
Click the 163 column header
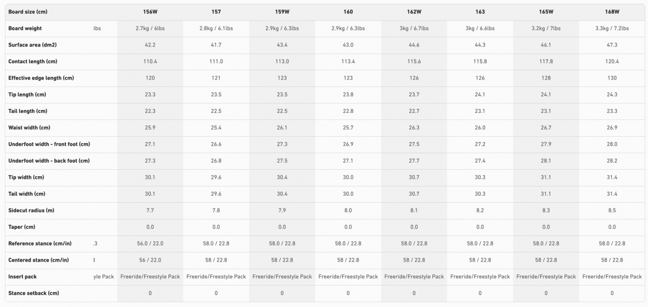[x=480, y=12]
